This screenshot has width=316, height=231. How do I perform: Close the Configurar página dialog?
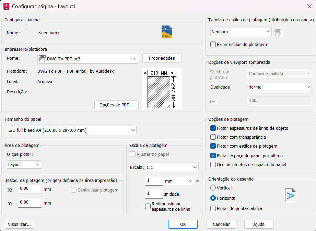pyautogui.click(x=309, y=6)
